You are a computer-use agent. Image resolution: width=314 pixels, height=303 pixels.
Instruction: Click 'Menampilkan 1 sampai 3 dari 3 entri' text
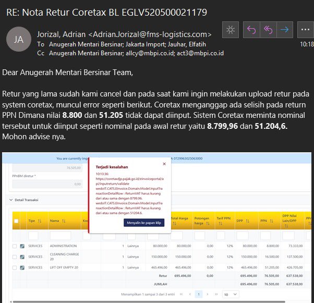coord(148,294)
